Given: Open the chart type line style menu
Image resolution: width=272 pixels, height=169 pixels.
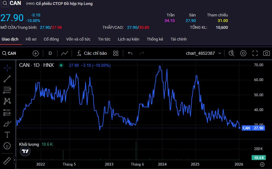Looking at the screenshot, I should click(65, 53).
